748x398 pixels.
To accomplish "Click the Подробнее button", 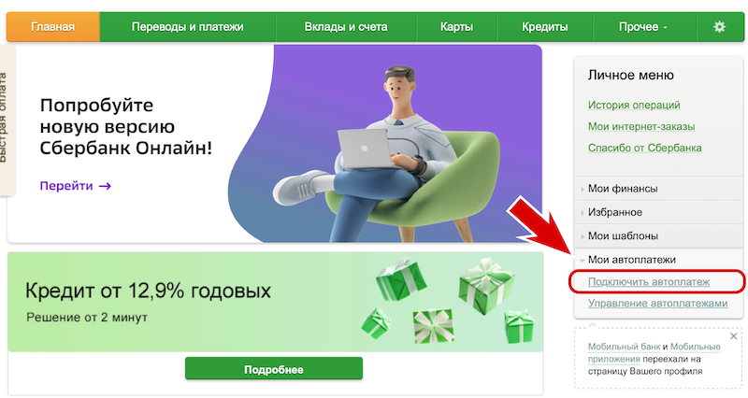I will tap(274, 369).
